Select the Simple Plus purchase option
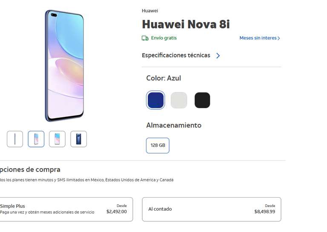The width and height of the screenshot is (327, 232). click(66, 209)
